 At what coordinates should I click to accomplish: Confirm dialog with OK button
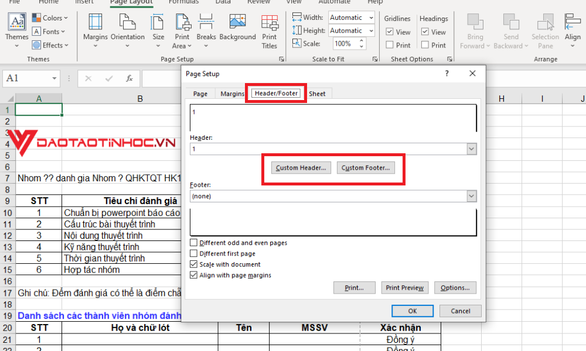(x=413, y=311)
